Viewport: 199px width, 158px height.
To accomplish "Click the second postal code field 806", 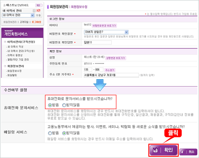I will coord(99,70).
